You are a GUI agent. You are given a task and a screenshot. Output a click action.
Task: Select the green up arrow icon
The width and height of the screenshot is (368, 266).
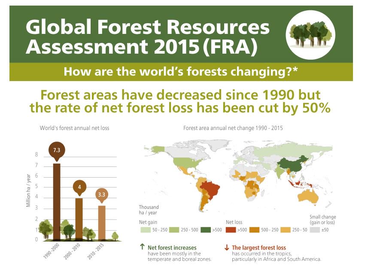(x=142, y=248)
